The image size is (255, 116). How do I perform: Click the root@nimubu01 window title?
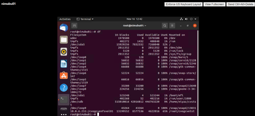(x=134, y=26)
